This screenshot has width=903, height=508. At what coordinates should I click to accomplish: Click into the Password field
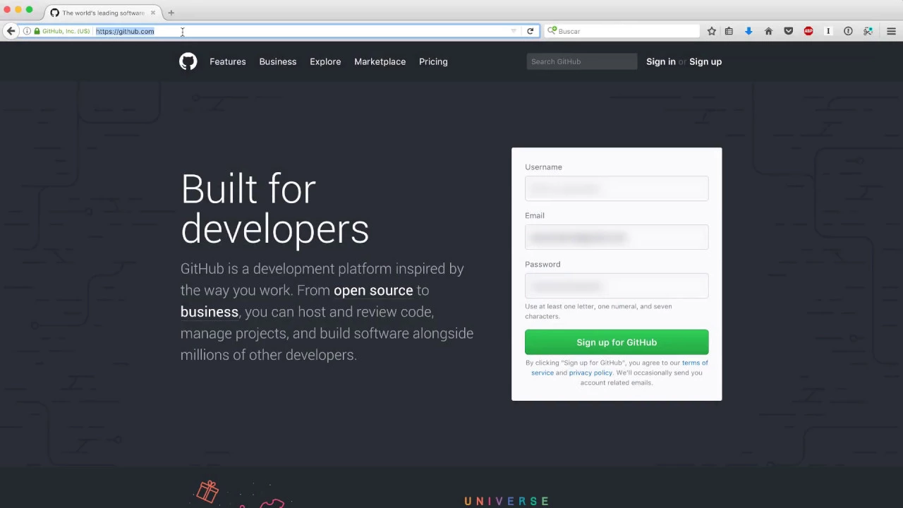pos(617,286)
